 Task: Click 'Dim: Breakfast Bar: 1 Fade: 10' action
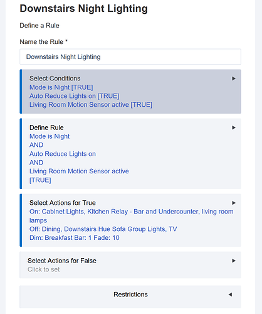point(75,238)
